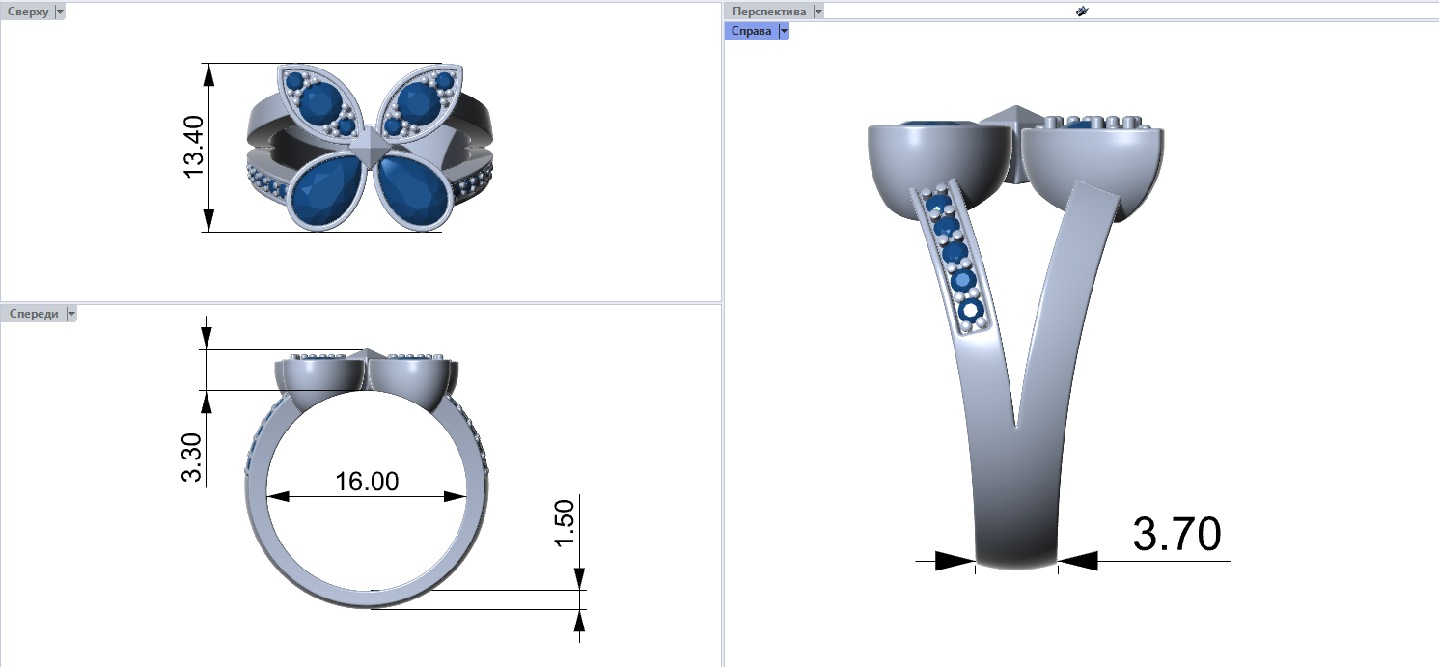Pick the 3.30 dimension annotation
Screen dimensions: 1439x667
click(x=192, y=459)
